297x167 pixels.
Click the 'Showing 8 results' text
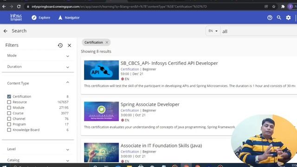pos(96,51)
